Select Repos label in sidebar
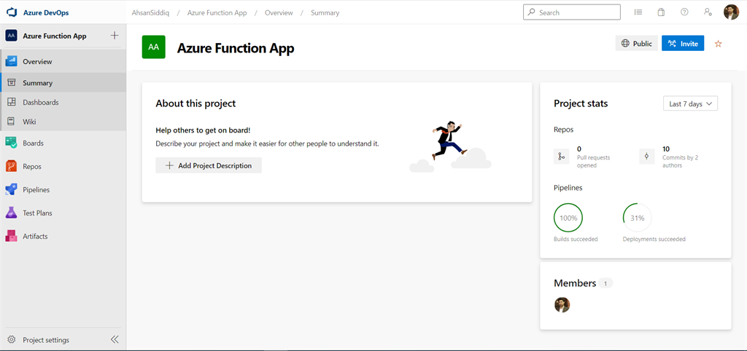747x351 pixels. (x=32, y=167)
